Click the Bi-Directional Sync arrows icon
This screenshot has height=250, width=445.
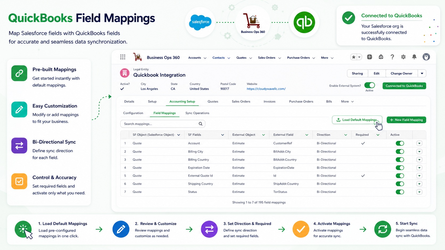(x=19, y=146)
